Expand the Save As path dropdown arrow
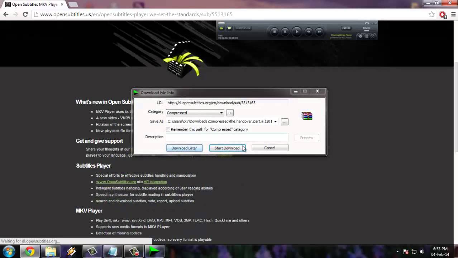 (275, 121)
